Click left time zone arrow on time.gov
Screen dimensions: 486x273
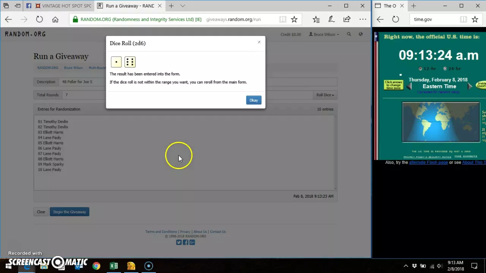[x=409, y=86]
